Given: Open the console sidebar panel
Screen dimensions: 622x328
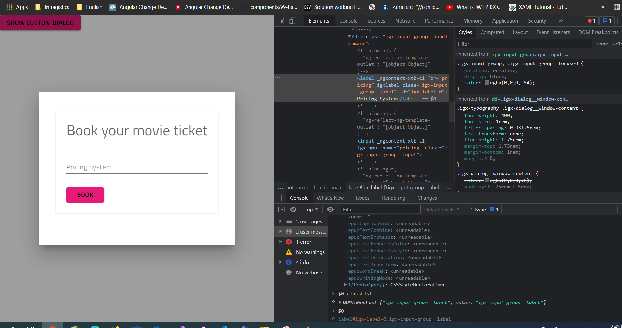Looking at the screenshot, I should (x=281, y=209).
